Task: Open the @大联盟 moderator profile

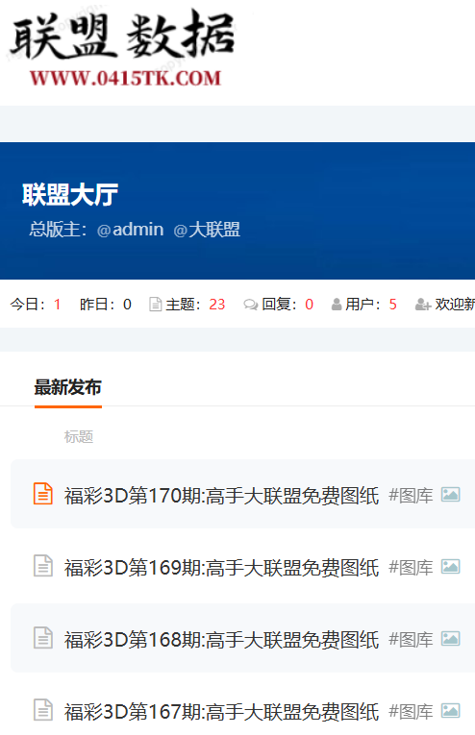Action: pyautogui.click(x=207, y=230)
